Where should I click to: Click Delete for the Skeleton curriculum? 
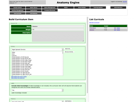tap(118, 30)
